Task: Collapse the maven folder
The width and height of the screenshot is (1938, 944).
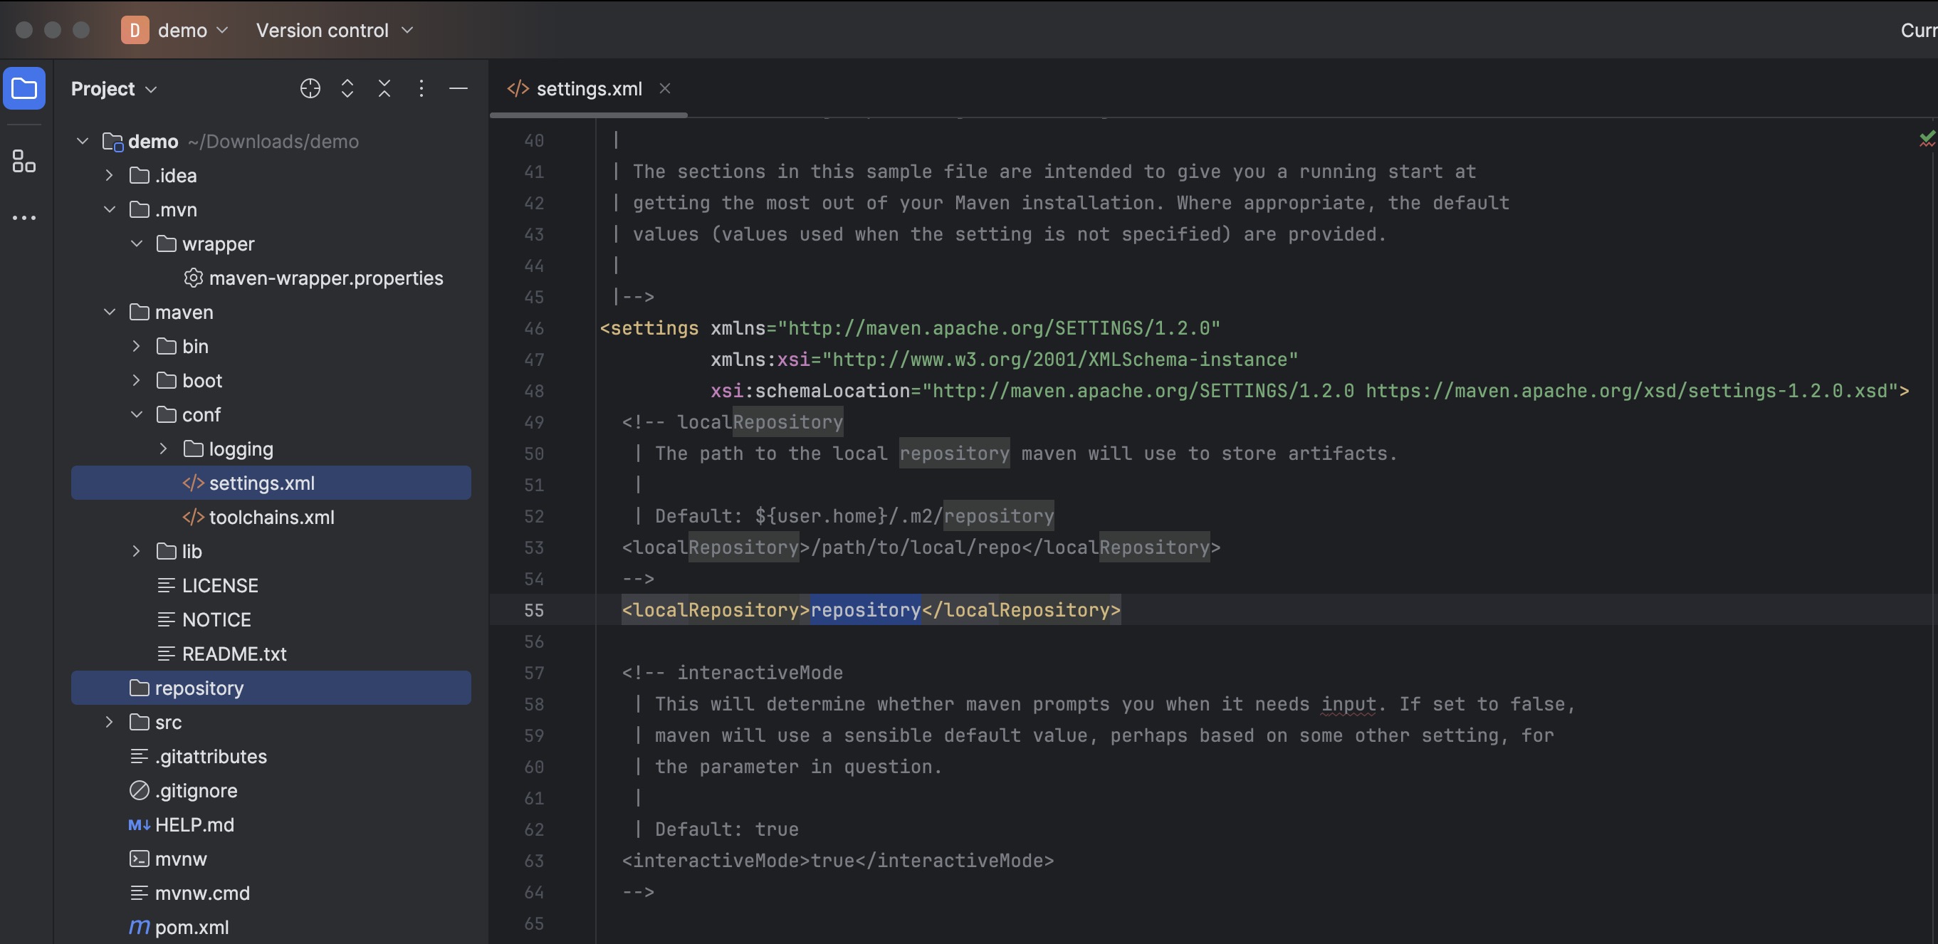Action: (109, 312)
